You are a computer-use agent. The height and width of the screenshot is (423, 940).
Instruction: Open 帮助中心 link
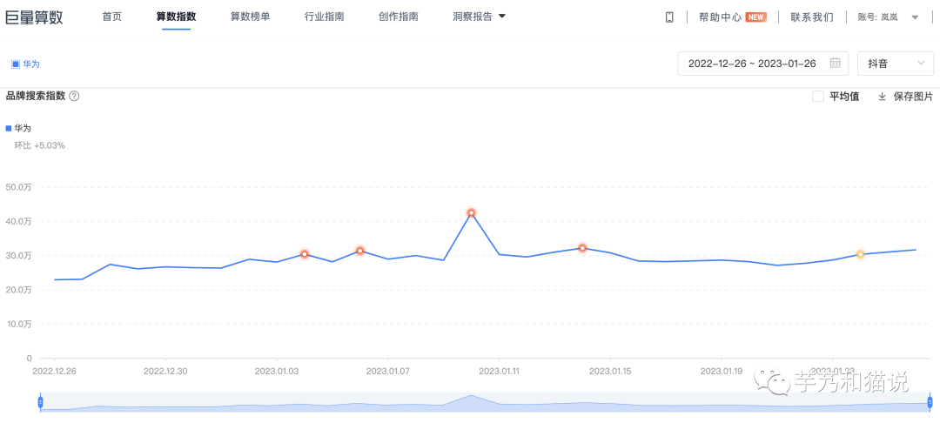(x=720, y=17)
